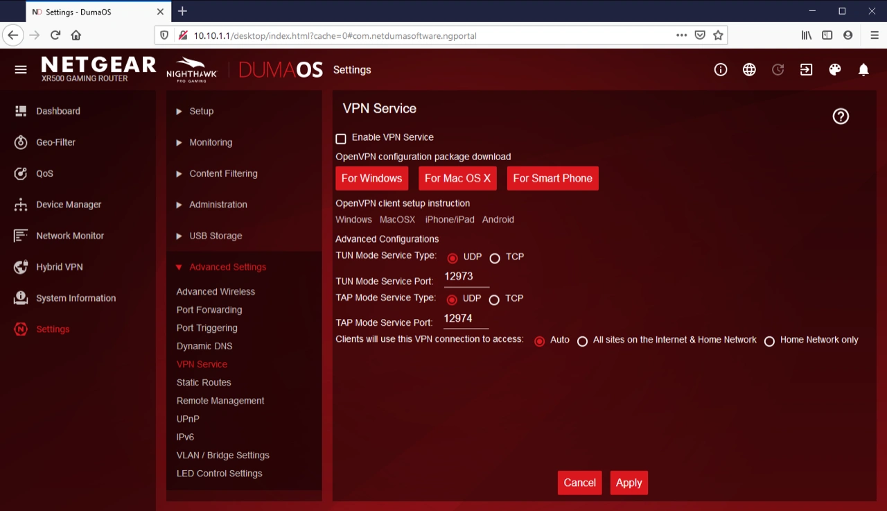Open Remote Management page
The image size is (887, 511).
[x=220, y=401]
